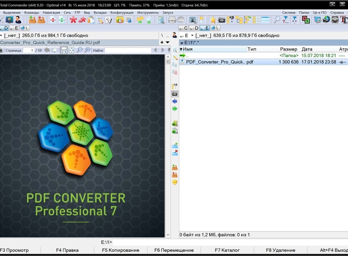Click the funnel filter with question mark icon

285,20
